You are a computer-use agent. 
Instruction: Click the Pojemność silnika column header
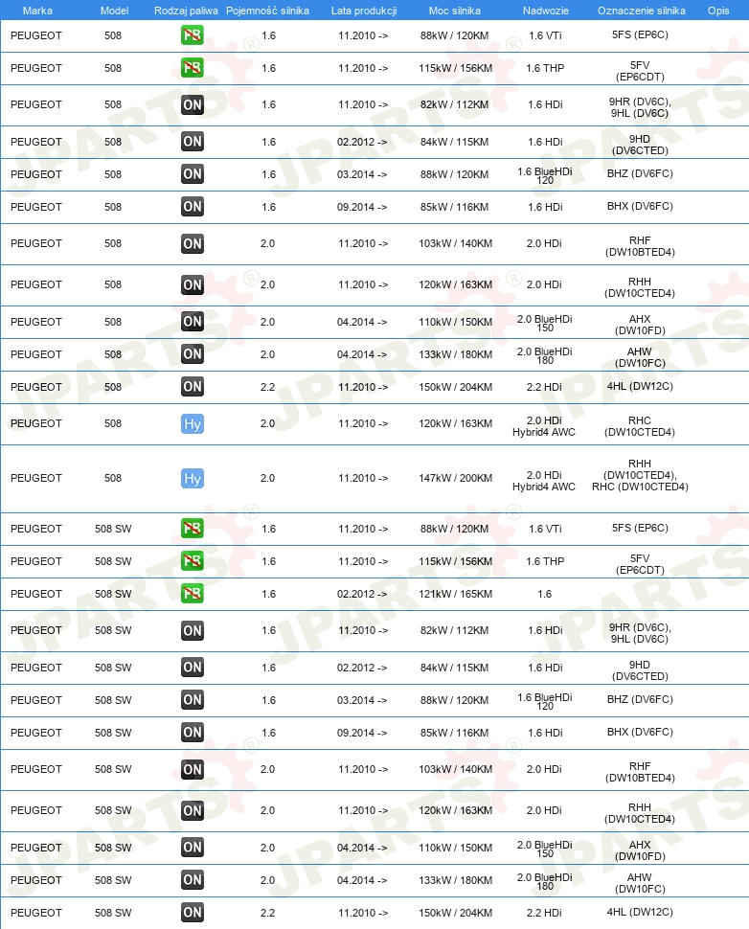tap(268, 11)
